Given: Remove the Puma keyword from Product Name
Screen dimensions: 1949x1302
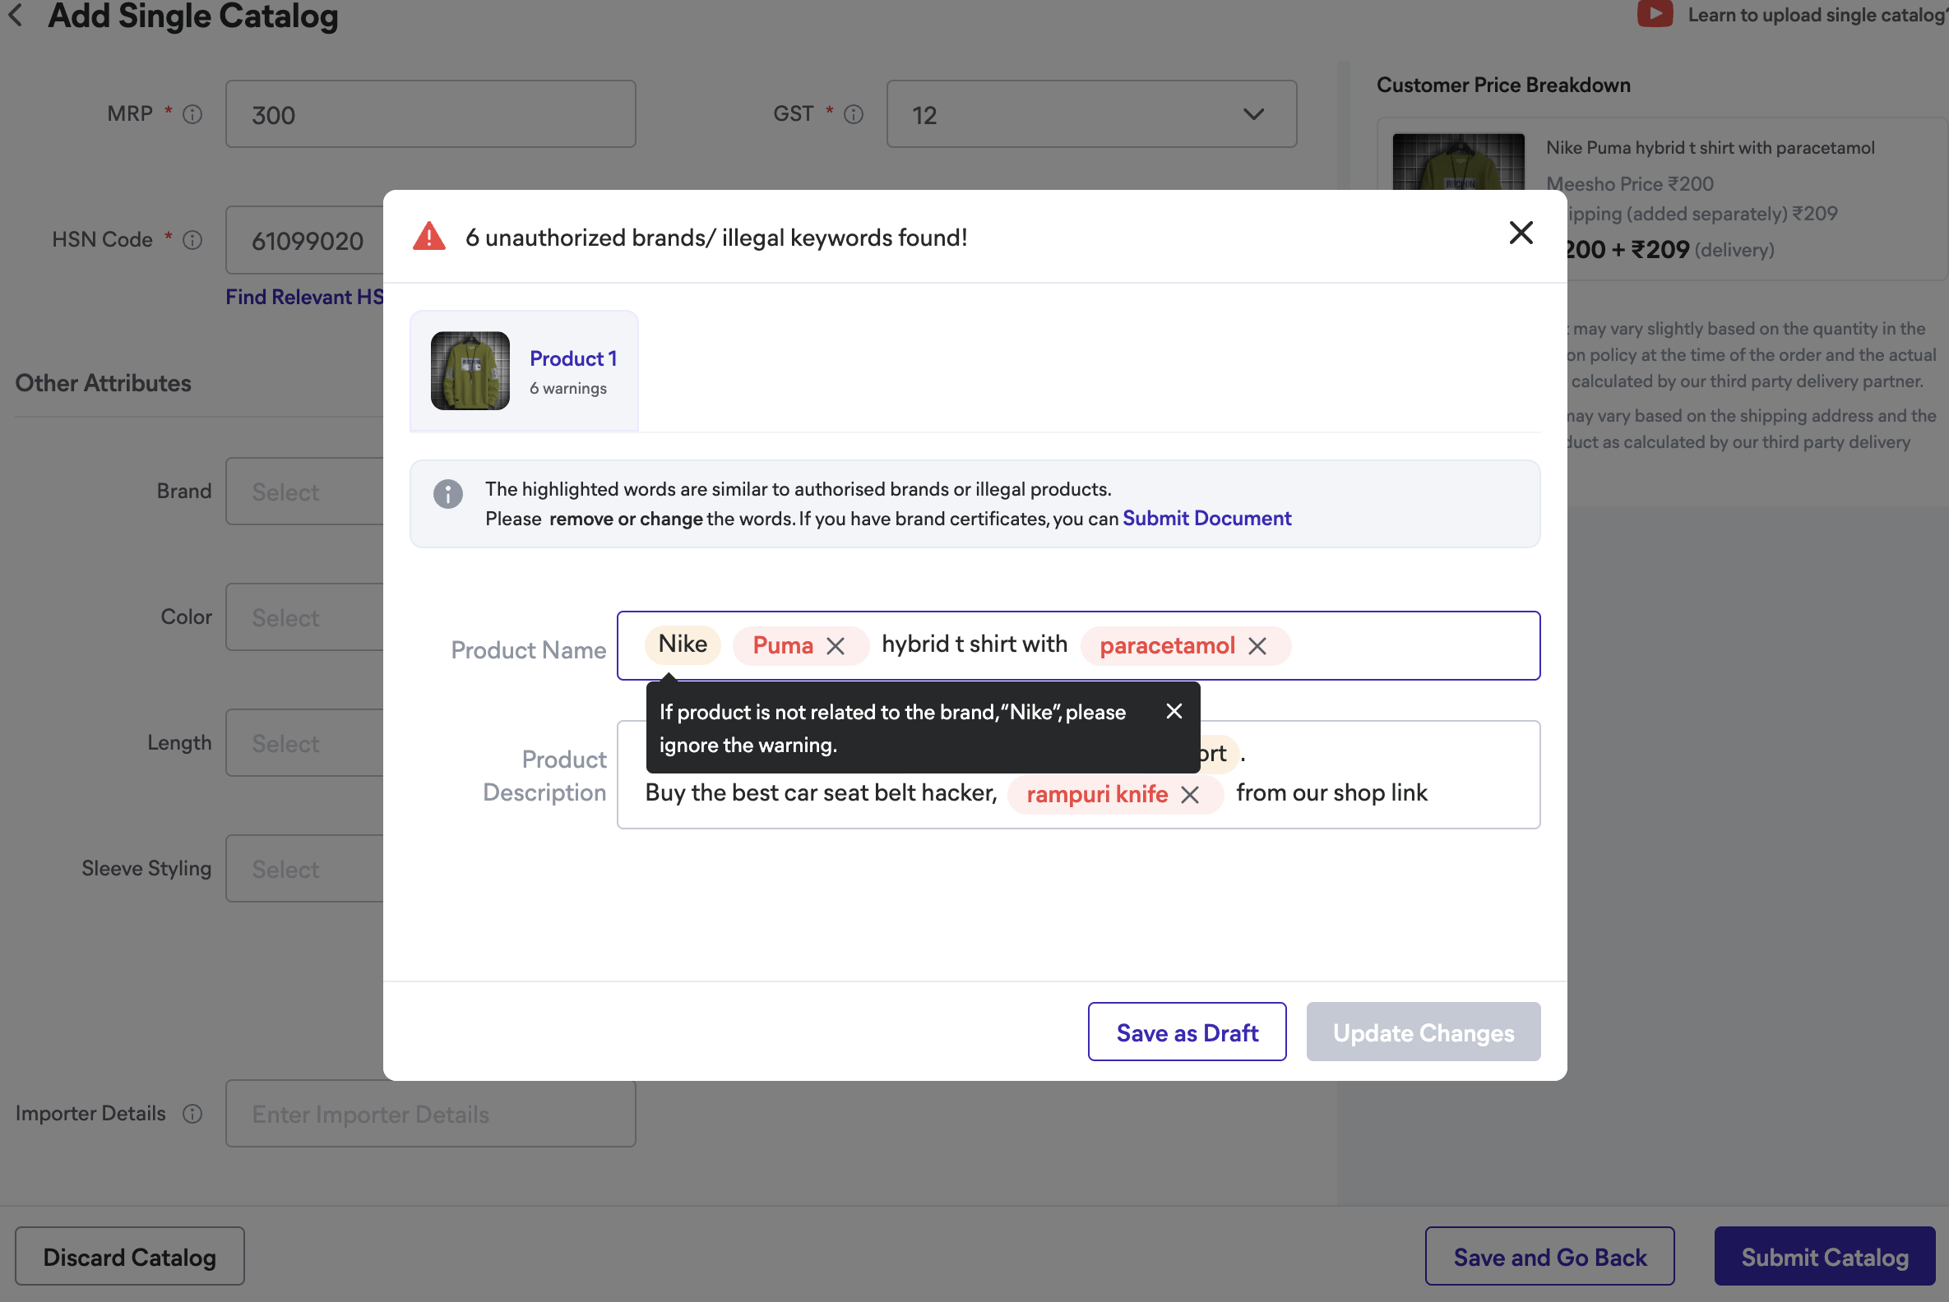Looking at the screenshot, I should [x=836, y=645].
